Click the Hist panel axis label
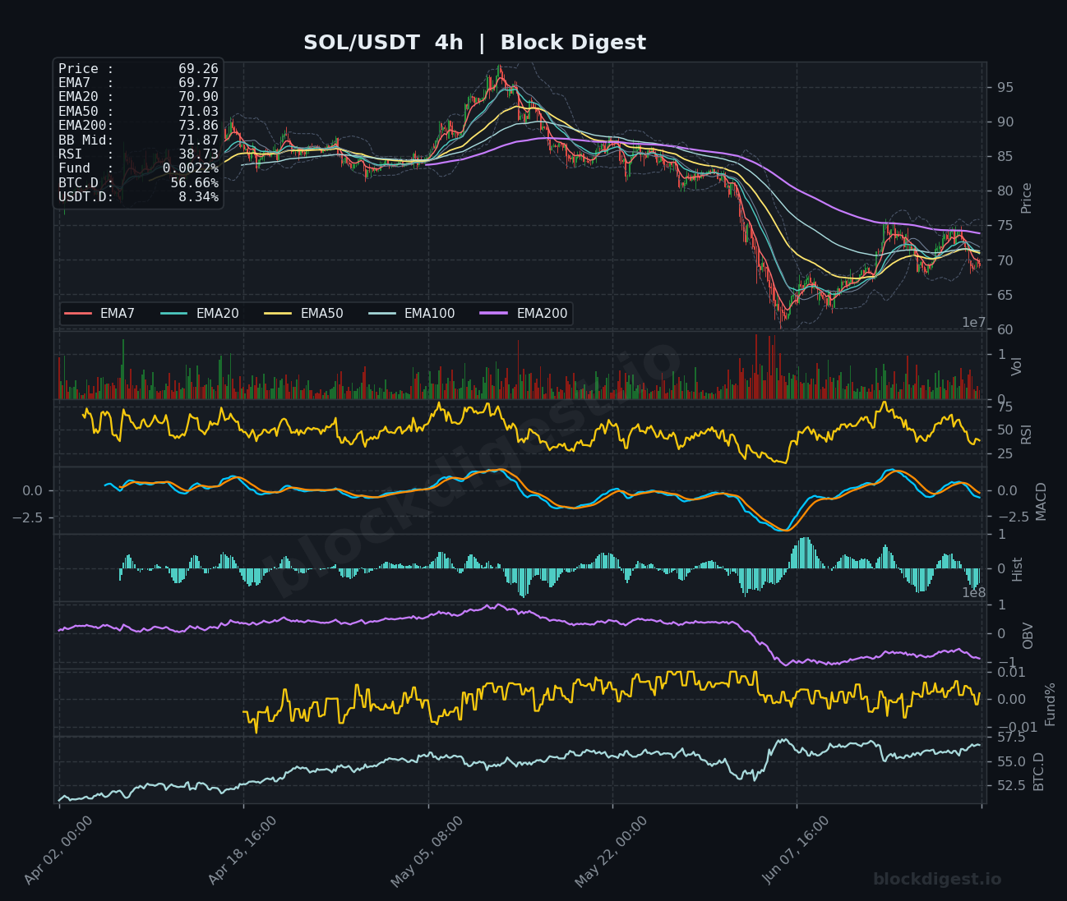Viewport: 1067px width, 901px height. [x=1017, y=569]
